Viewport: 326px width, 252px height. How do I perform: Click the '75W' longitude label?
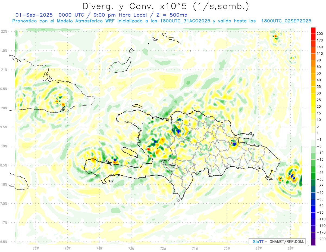tap(68, 248)
